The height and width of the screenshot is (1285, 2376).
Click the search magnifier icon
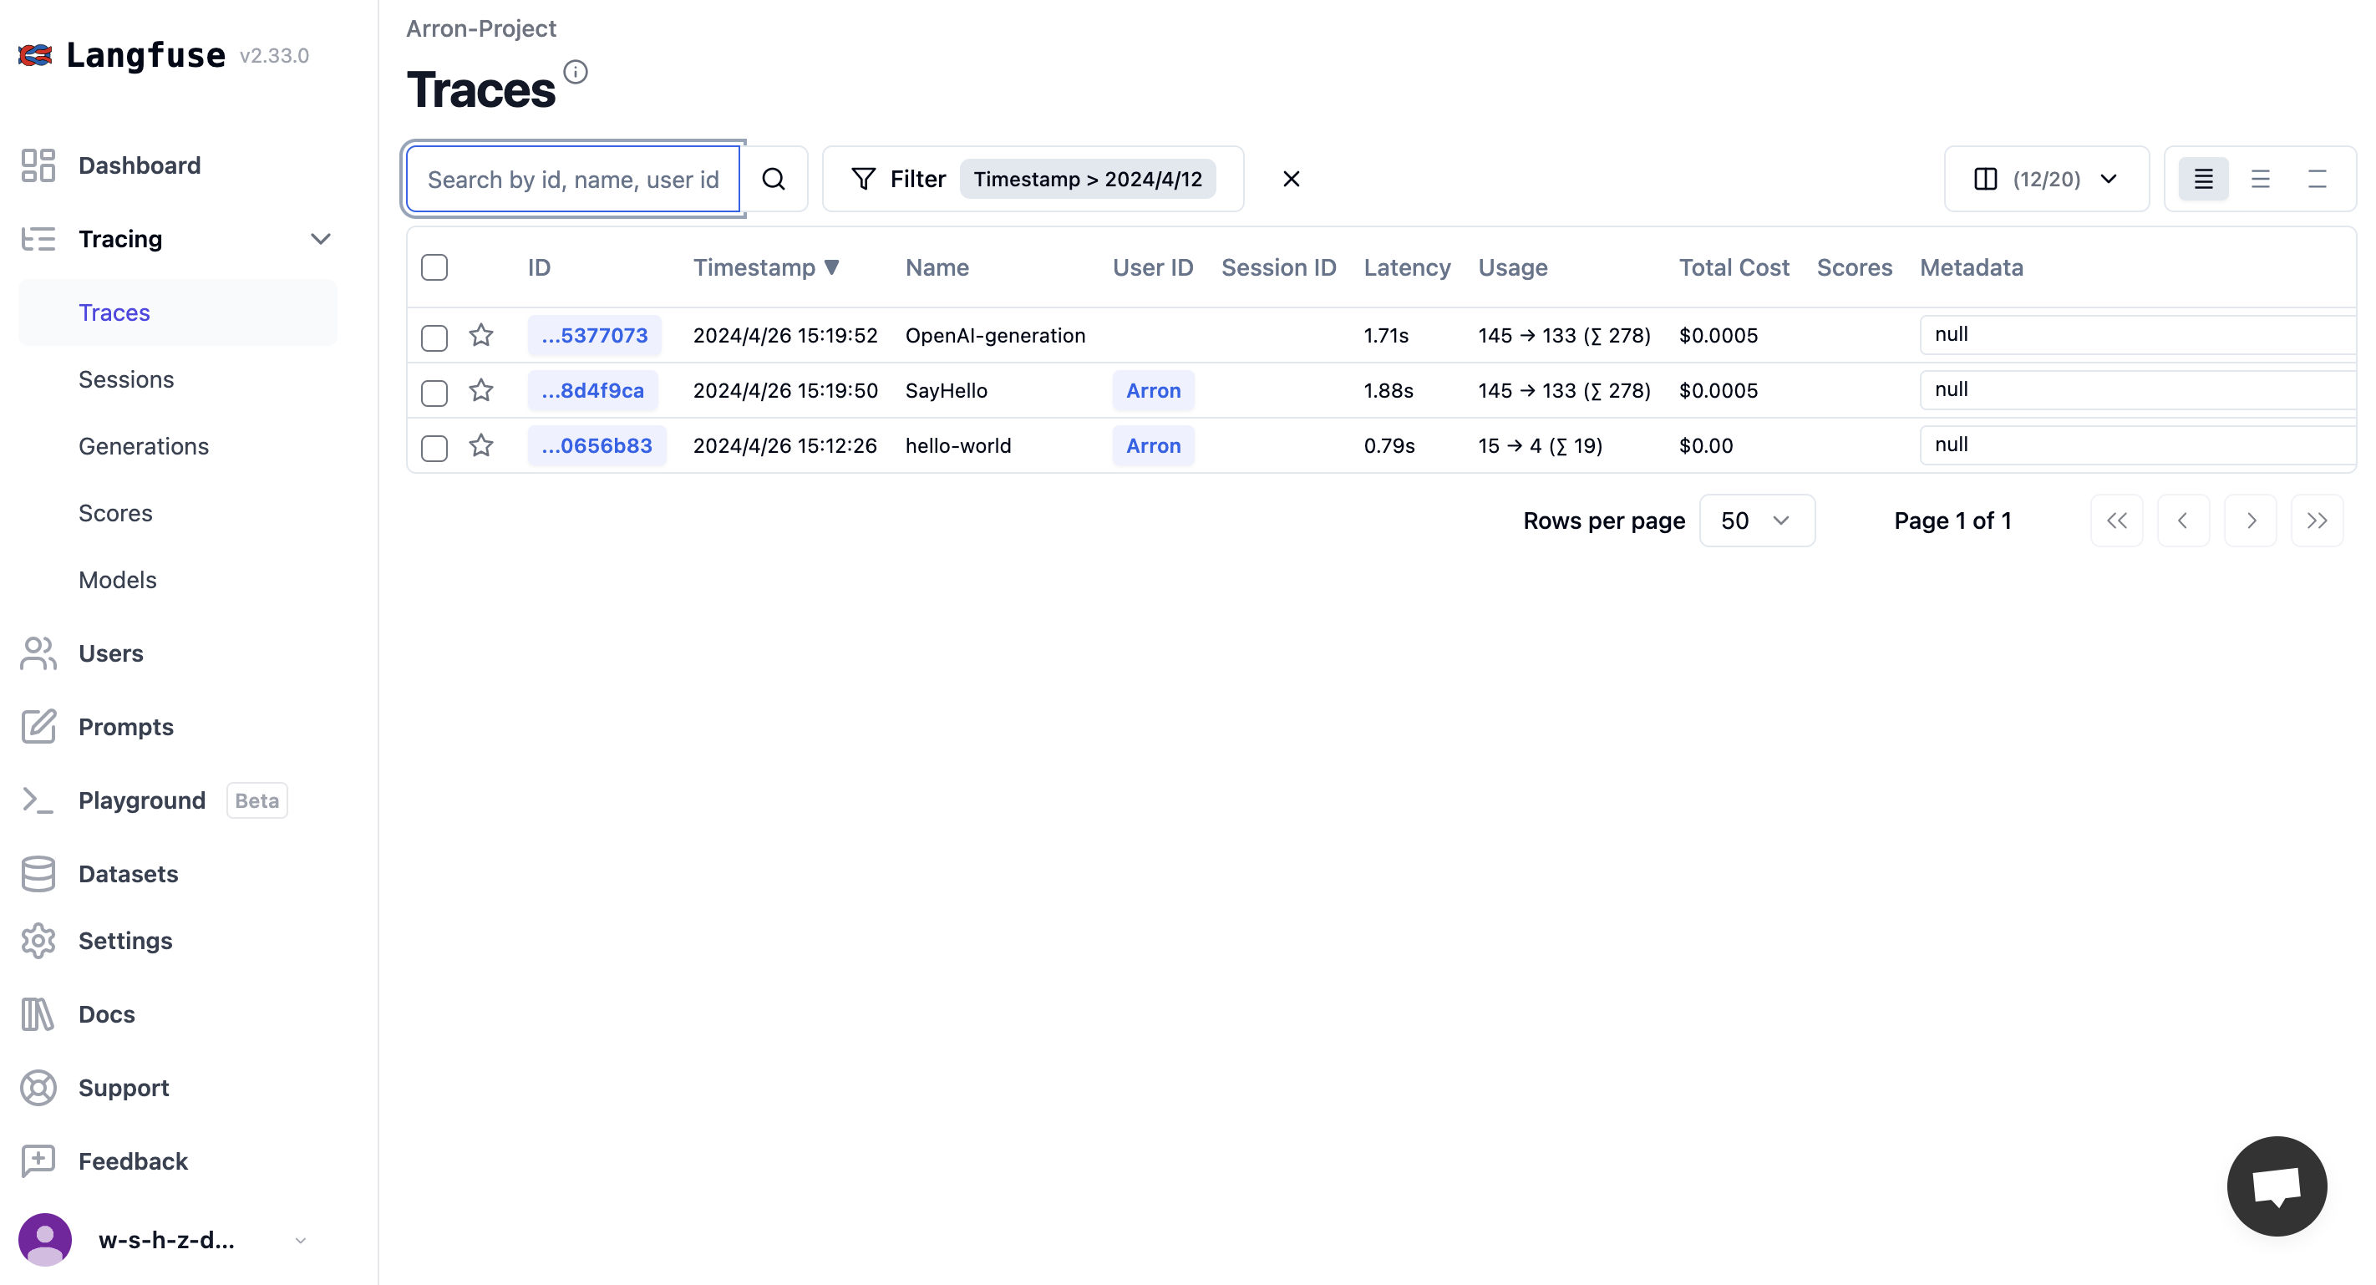(x=773, y=179)
